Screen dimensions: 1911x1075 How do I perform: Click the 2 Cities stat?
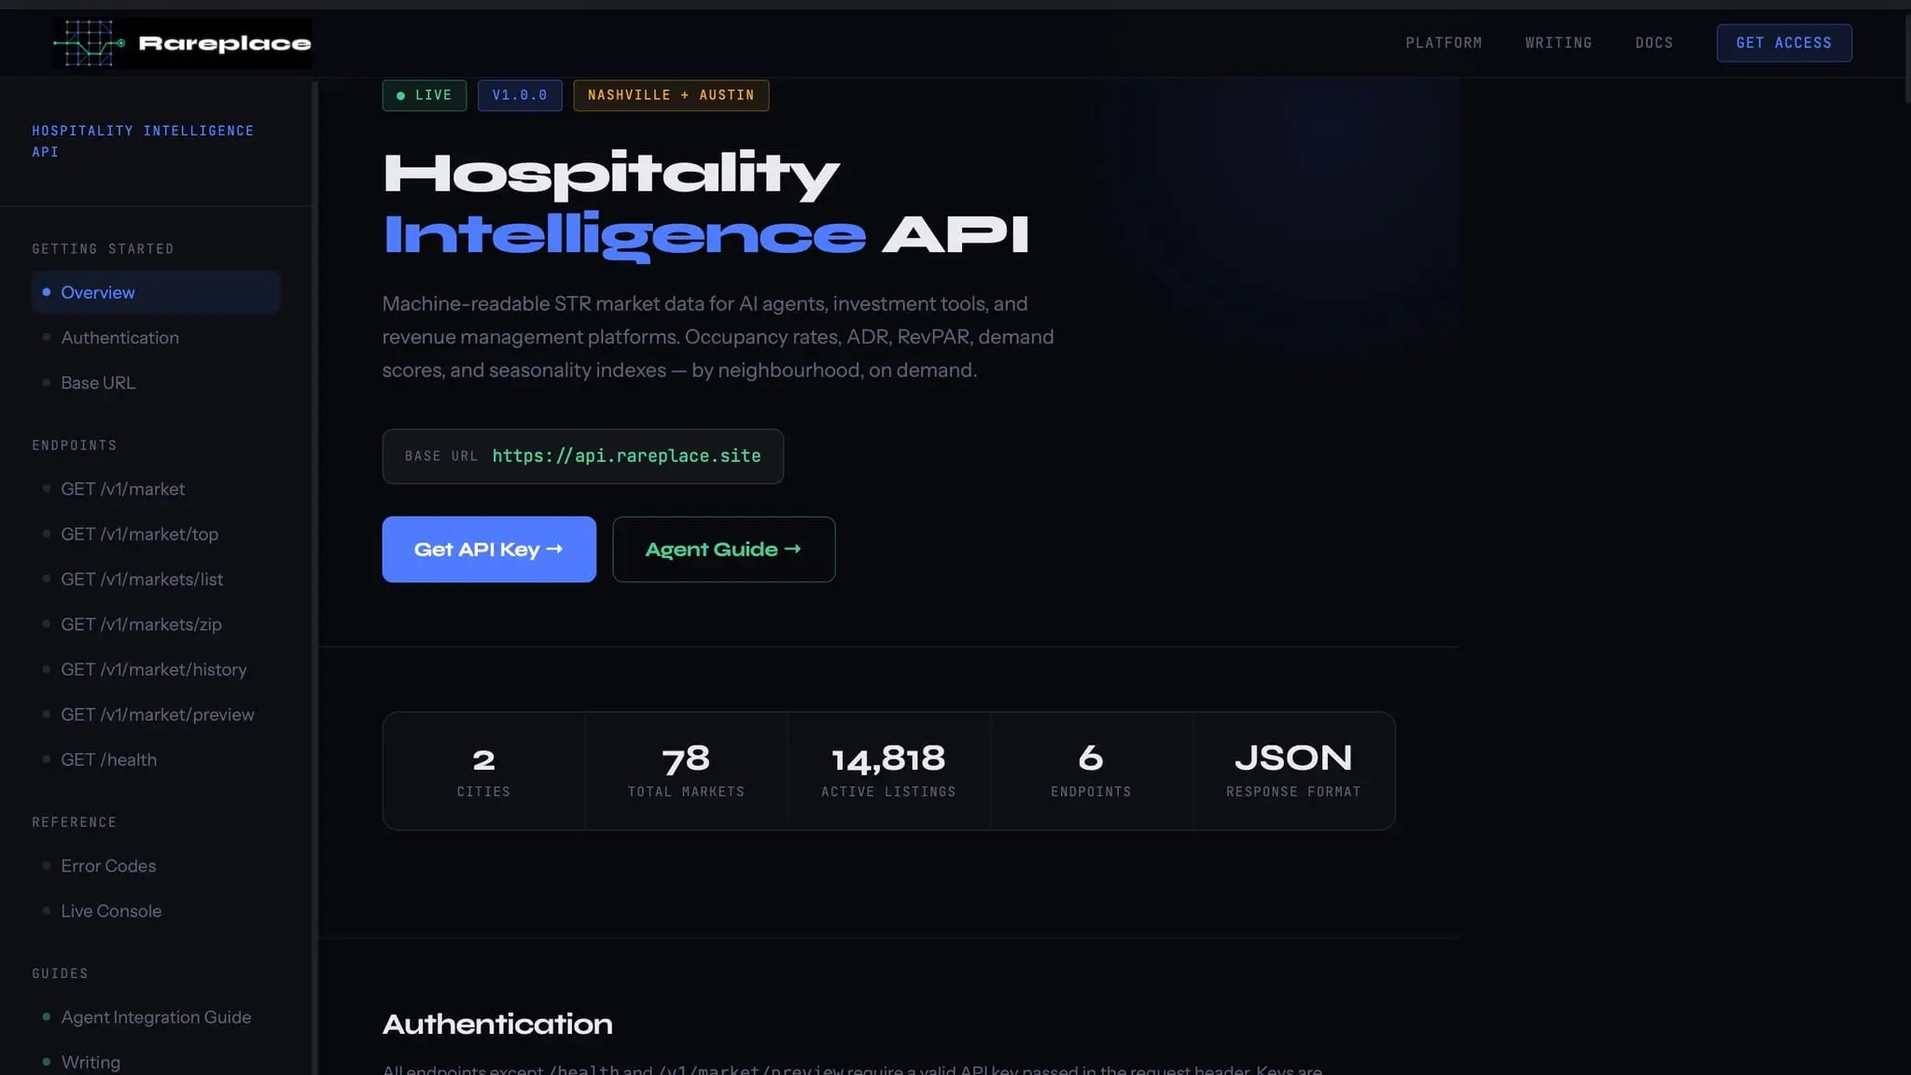483,772
